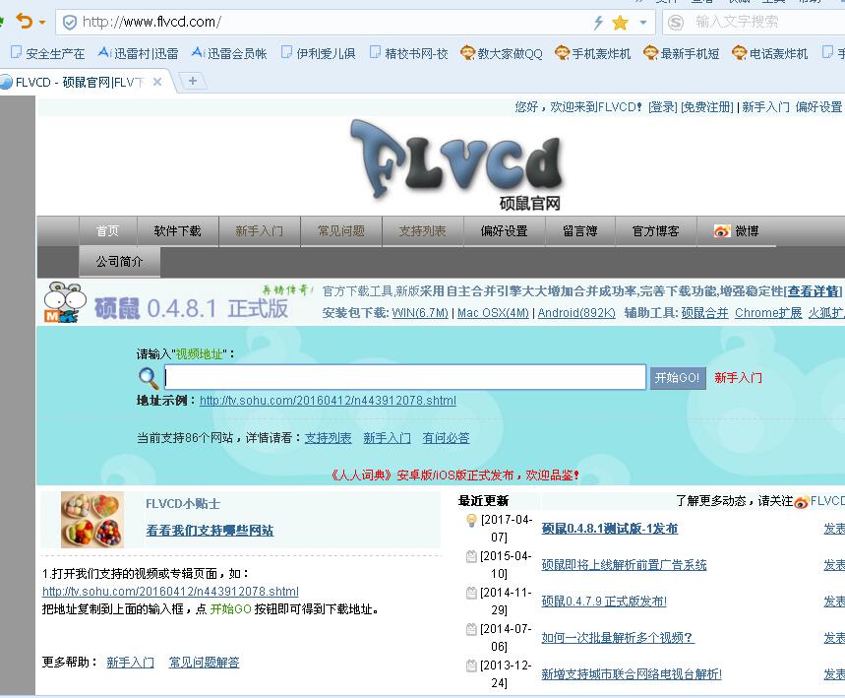The image size is (845, 698).
Task: Open the 安全生产在 bookmark
Action: 47,53
